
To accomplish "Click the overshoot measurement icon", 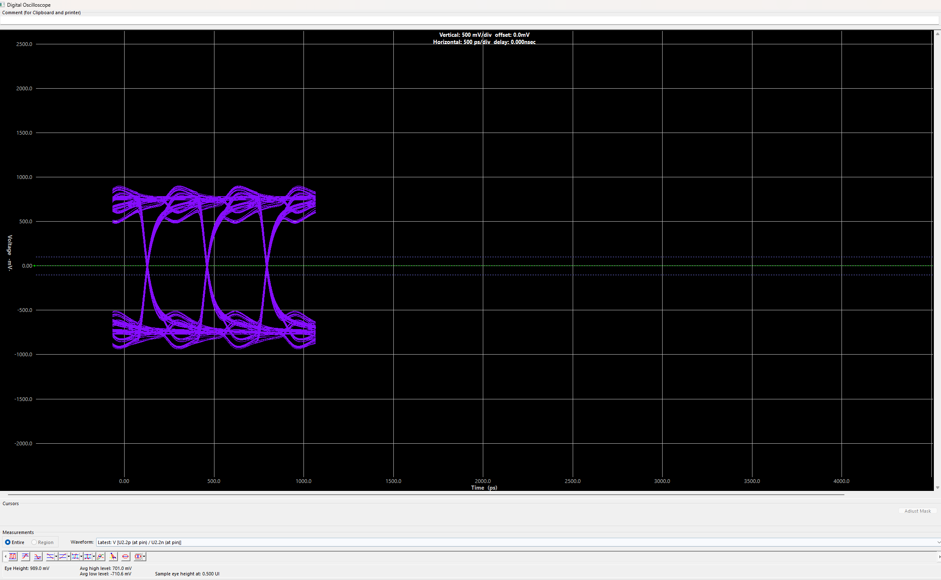I will (x=26, y=557).
